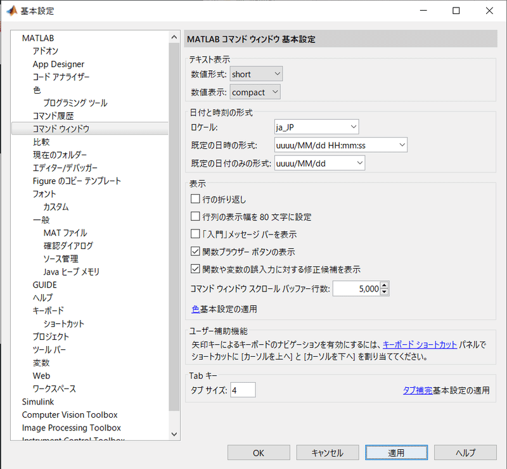Select ソース管理 tree item
This screenshot has height=469, width=507.
click(x=61, y=259)
